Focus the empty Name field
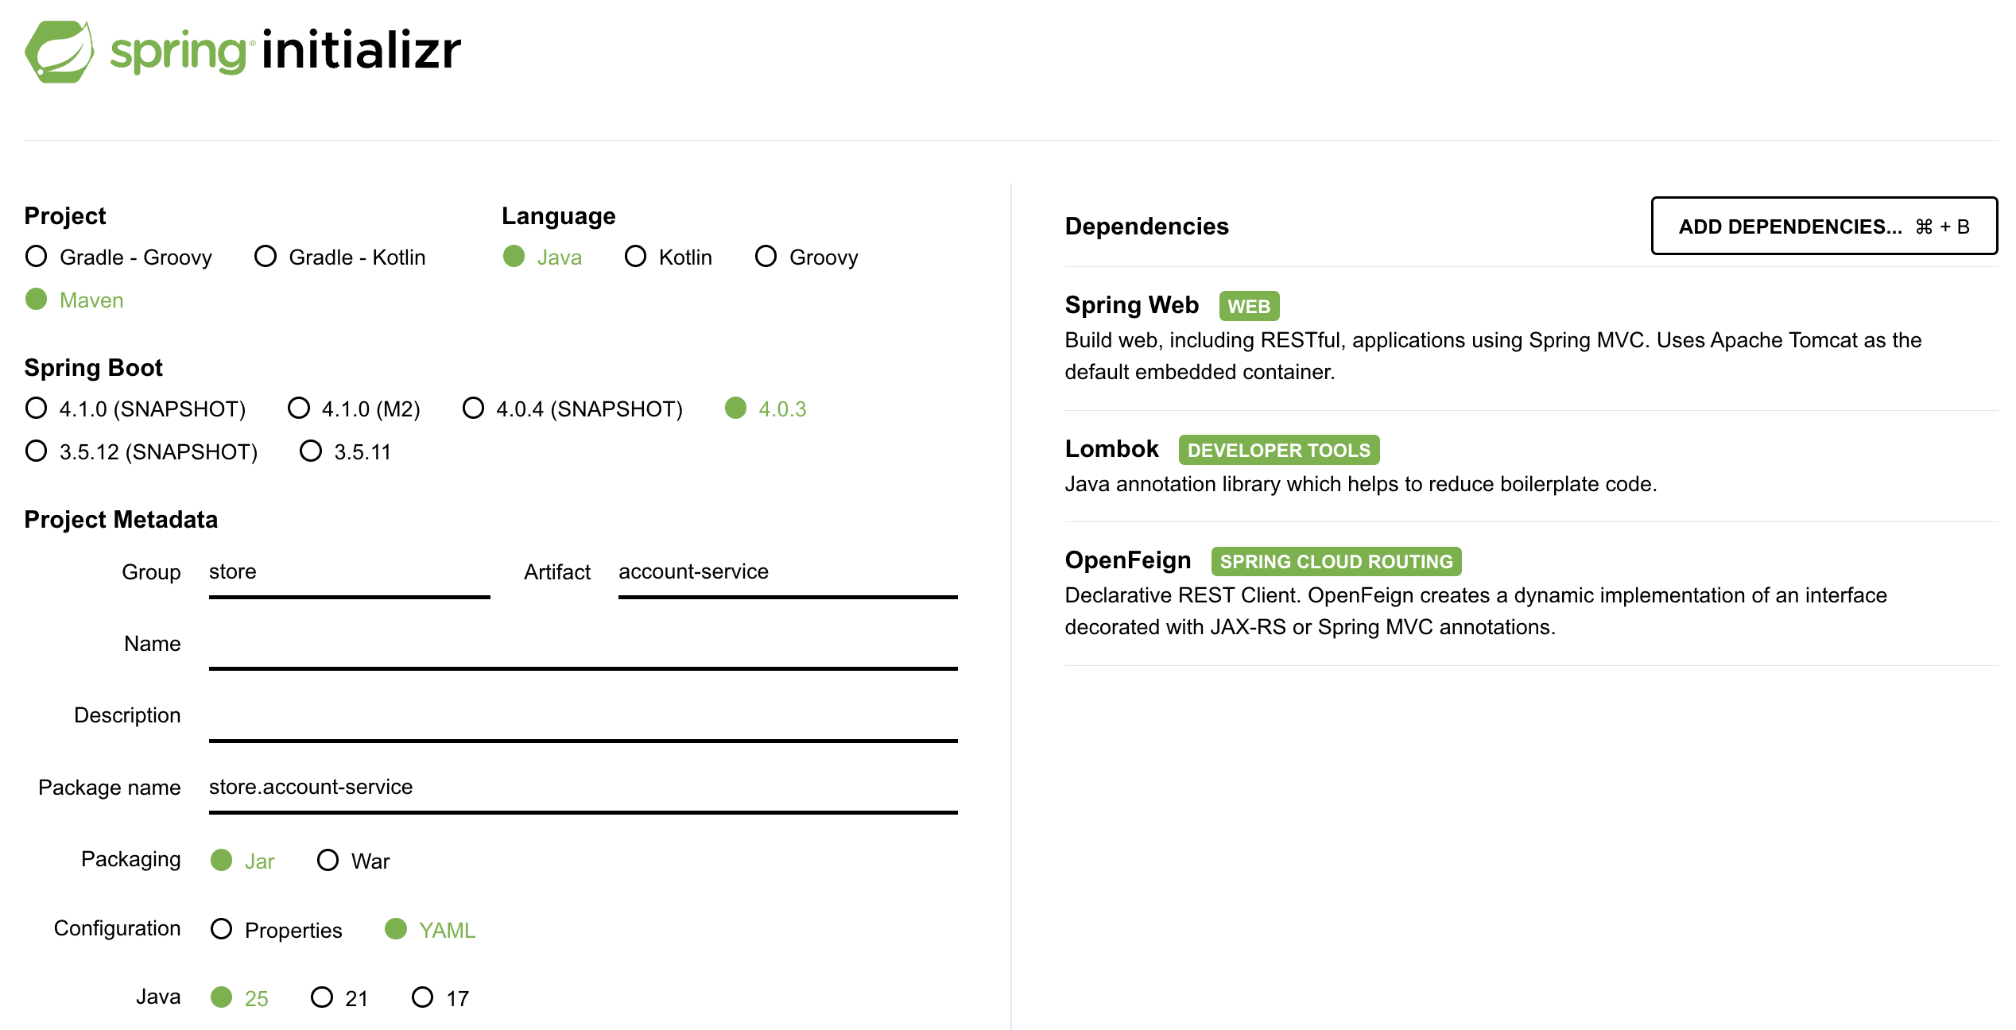 tap(582, 645)
